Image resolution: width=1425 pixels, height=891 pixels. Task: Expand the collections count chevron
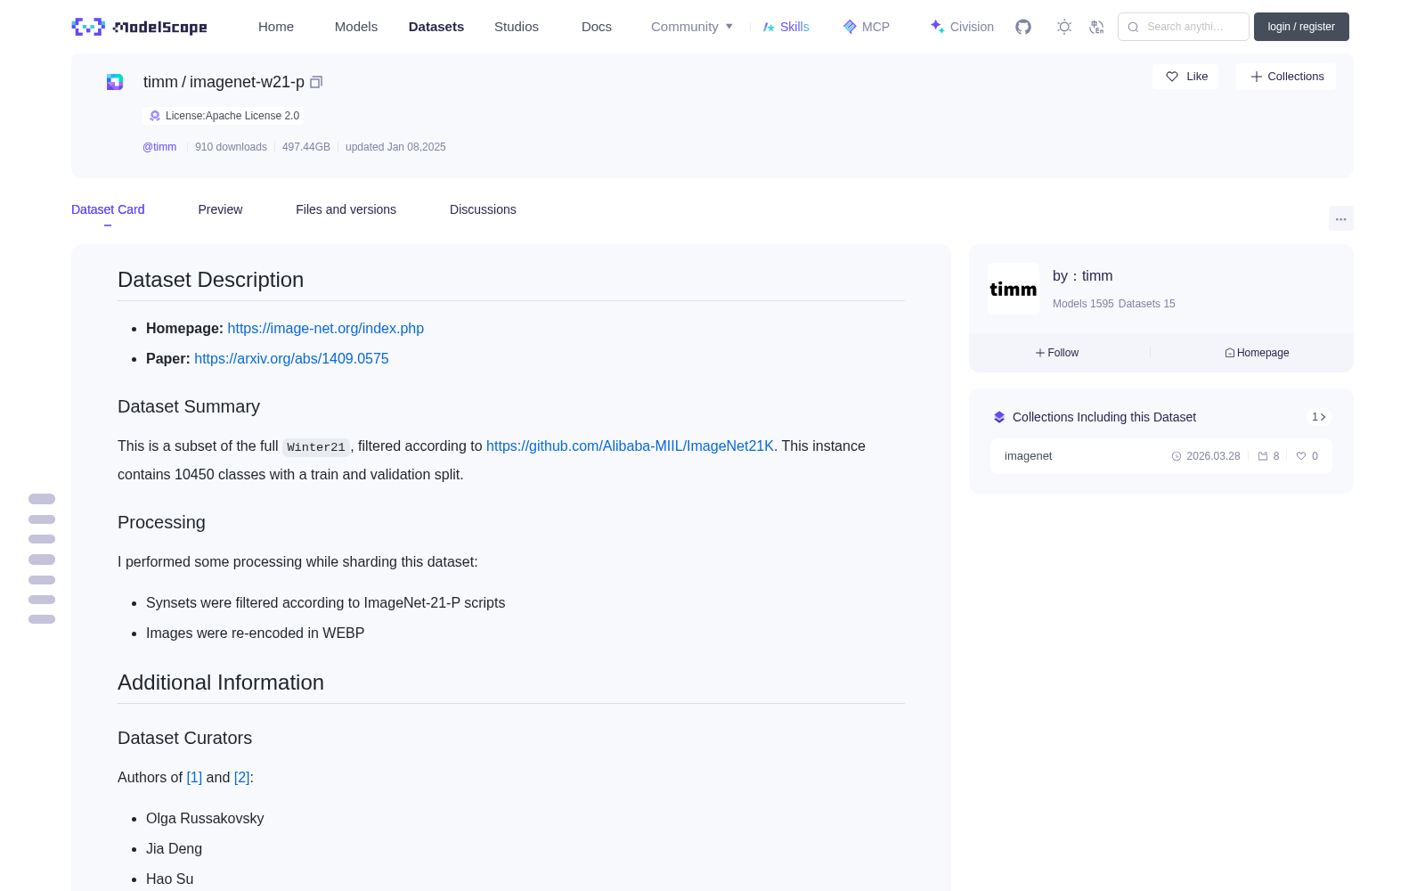tap(1319, 417)
